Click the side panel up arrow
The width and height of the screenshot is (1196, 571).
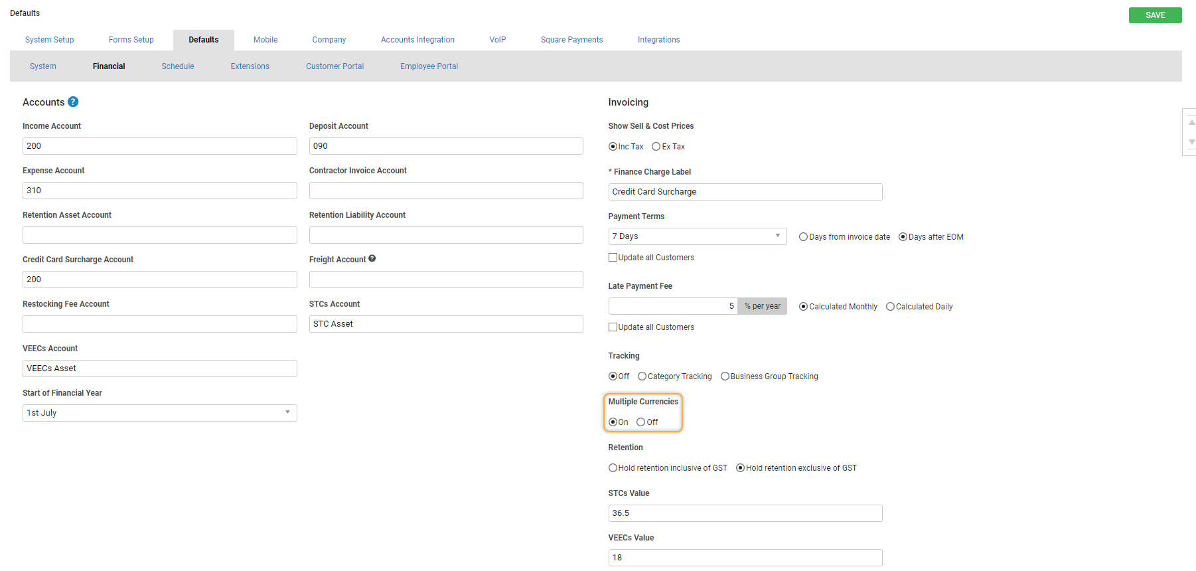point(1191,122)
